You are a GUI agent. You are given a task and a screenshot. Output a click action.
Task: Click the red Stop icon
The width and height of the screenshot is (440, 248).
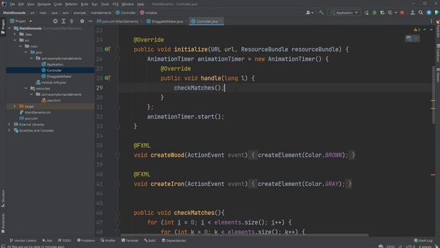point(402,12)
